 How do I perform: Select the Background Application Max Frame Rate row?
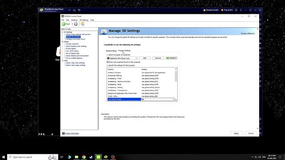click(141, 93)
